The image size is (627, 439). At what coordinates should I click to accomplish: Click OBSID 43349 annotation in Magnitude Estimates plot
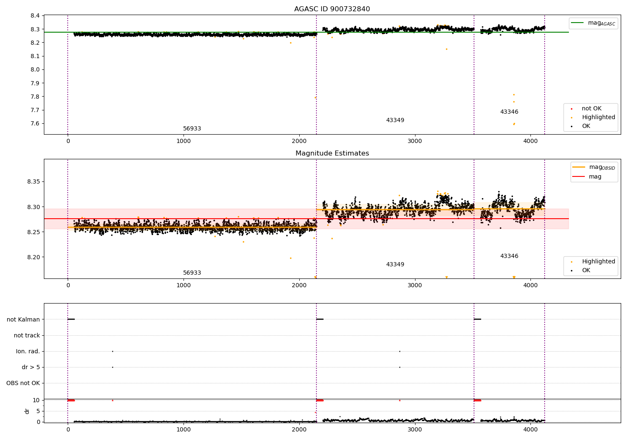pos(395,264)
